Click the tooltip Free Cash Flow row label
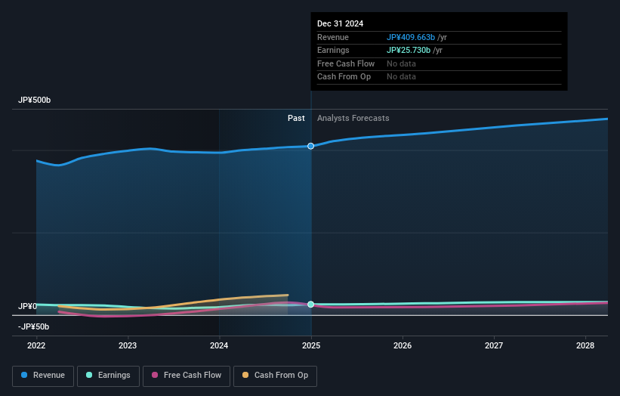Screen dimensions: 620x396 pos(346,63)
